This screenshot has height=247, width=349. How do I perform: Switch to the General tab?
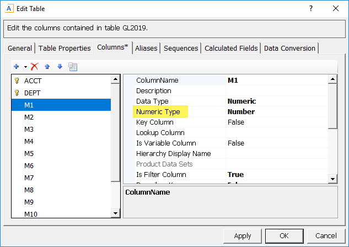pyautogui.click(x=19, y=48)
